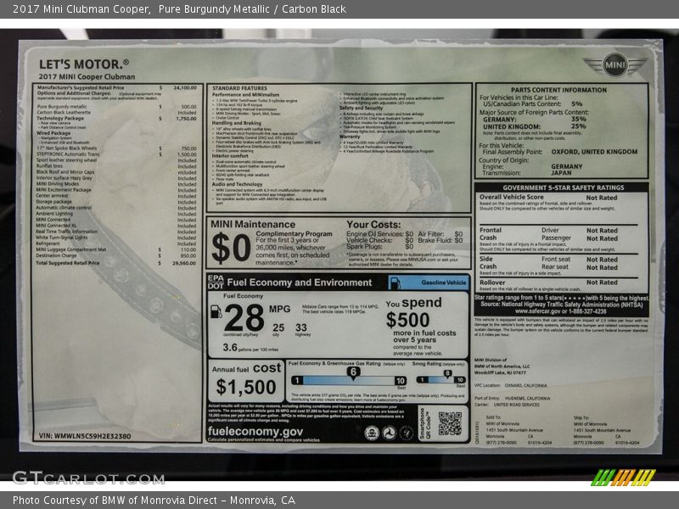The height and width of the screenshot is (509, 679).
Task: Select the 'Photo Courtesy of BMW of Monrovia Direct' caption
Action: [115, 500]
